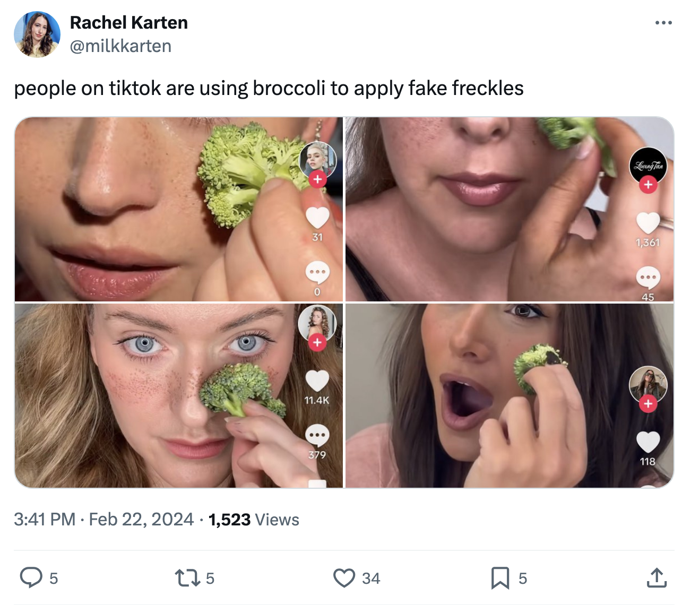691x605 pixels.
Task: Click the Rachel Karten display name
Action: (129, 22)
